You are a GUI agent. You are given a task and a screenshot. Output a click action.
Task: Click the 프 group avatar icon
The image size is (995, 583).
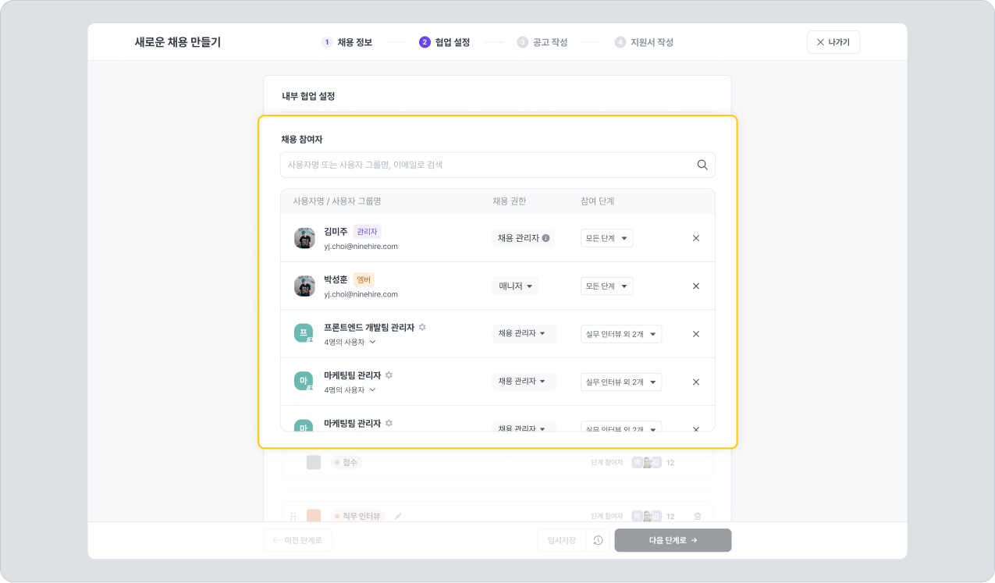304,333
